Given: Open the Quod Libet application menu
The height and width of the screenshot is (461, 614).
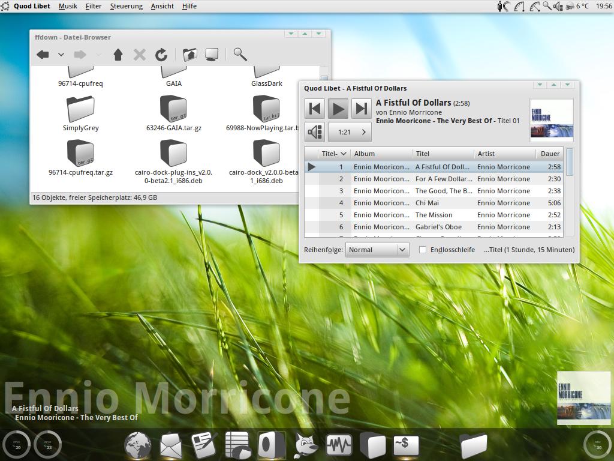Looking at the screenshot, I should (x=32, y=6).
